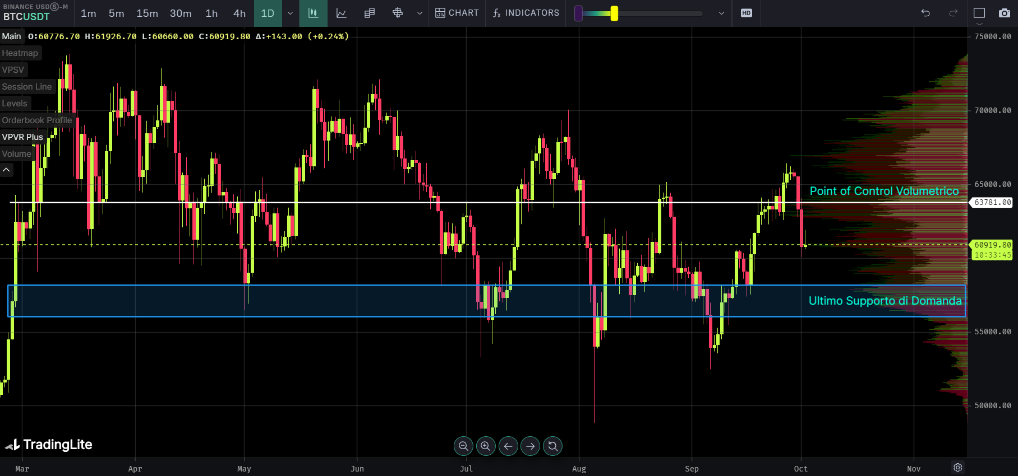This screenshot has width=1018, height=476.
Task: Click the TradingLite logo
Action: [49, 445]
